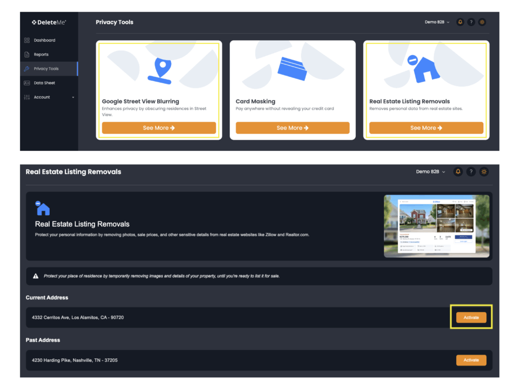Screen dimensions: 514x388
Task: Open Data Sheet in the sidebar
Action: pos(44,83)
